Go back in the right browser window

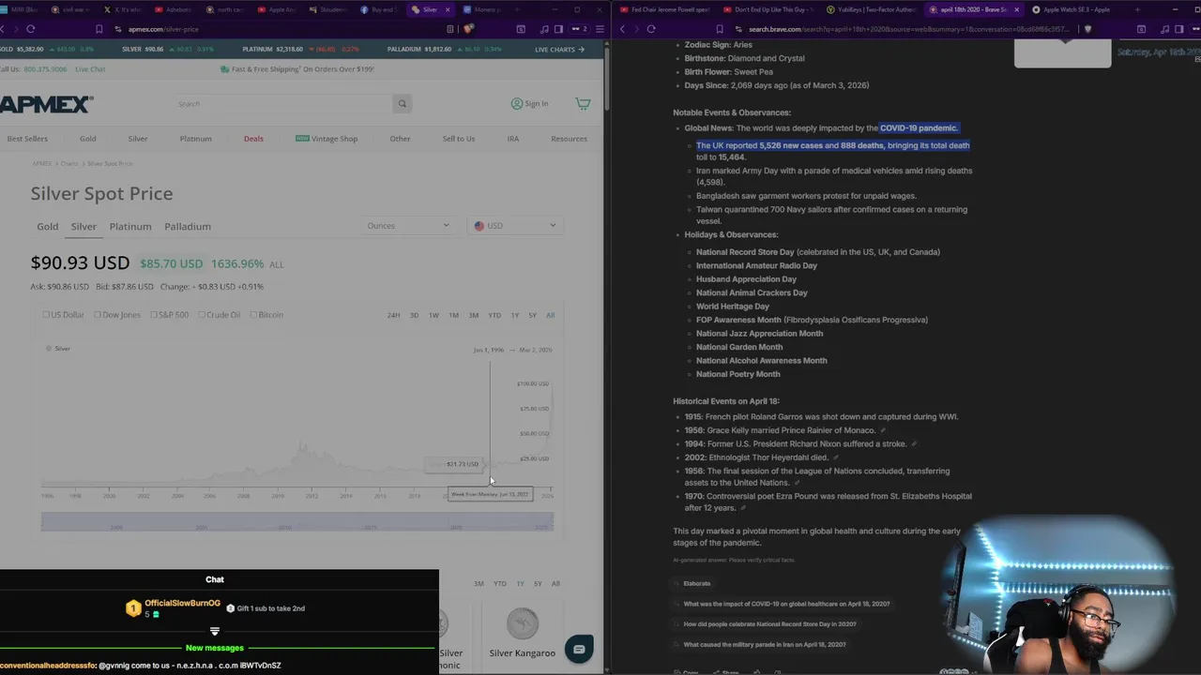[622, 29]
